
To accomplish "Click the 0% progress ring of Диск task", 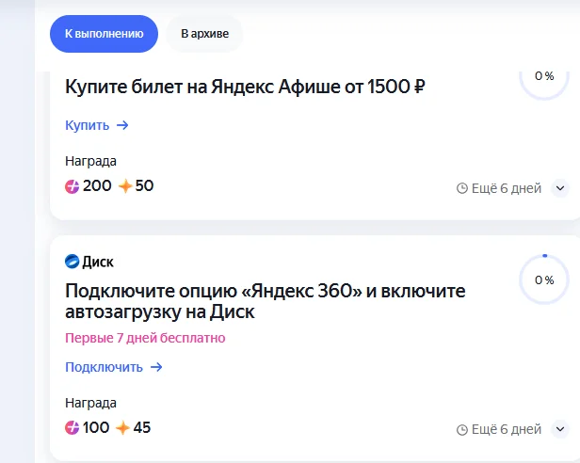I will pyautogui.click(x=544, y=279).
